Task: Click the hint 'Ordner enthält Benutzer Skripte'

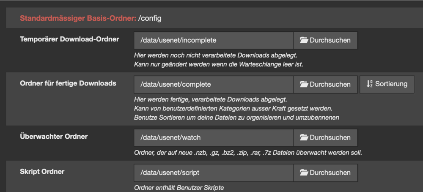Action: (179, 188)
